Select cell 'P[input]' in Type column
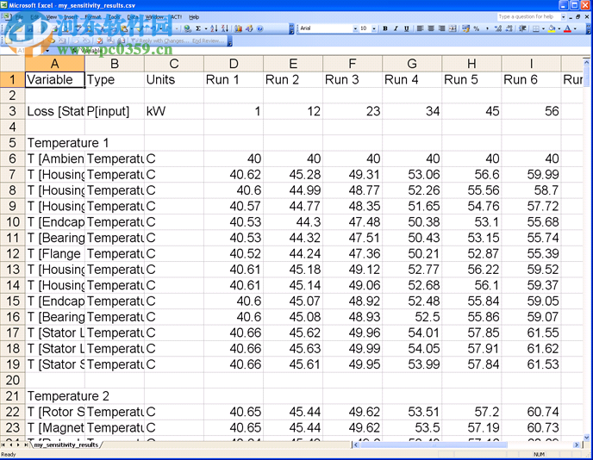The height and width of the screenshot is (460, 593). click(x=115, y=111)
